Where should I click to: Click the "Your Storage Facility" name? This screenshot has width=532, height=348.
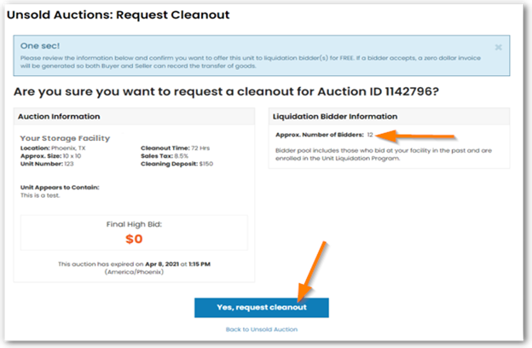point(65,138)
